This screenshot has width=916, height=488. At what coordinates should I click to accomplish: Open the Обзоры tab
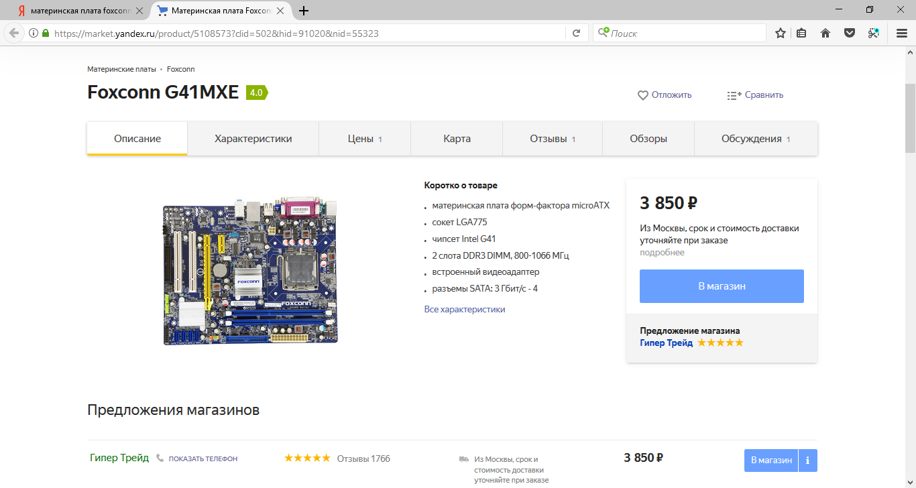coord(648,139)
